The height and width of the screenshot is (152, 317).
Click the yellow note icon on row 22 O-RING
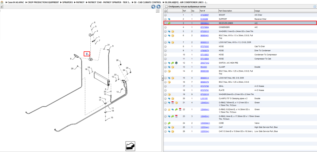[169, 110]
